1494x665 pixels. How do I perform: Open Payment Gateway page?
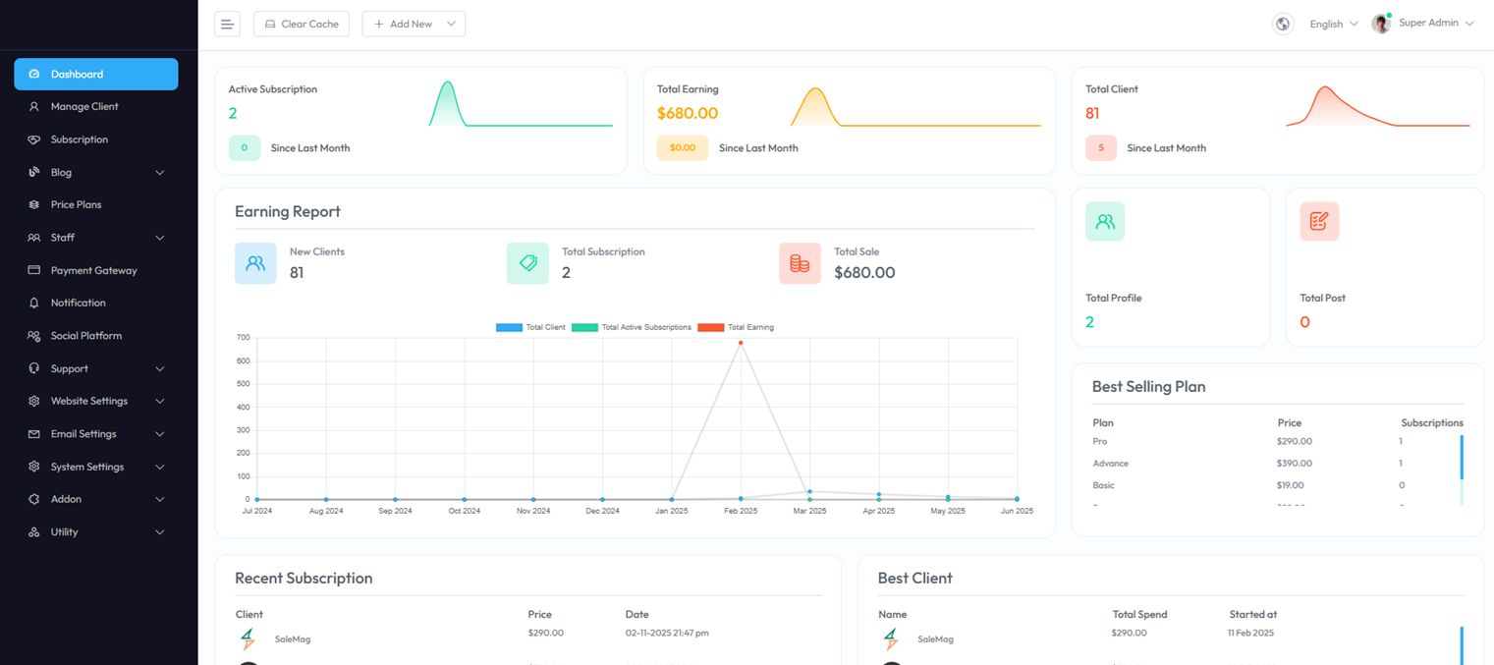coord(96,270)
